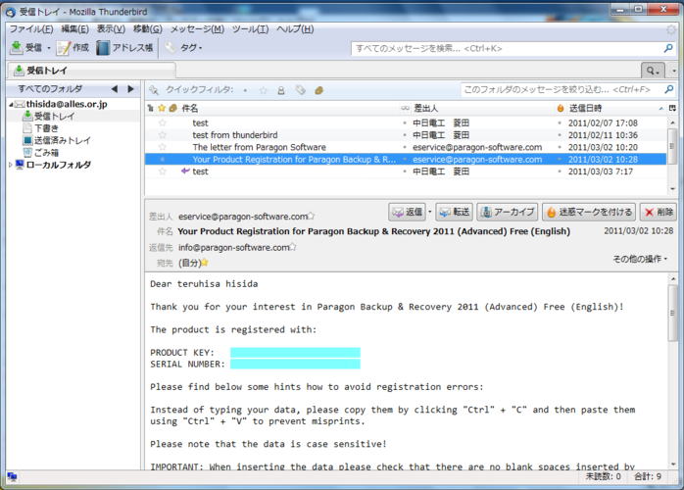Open the tab list arrow at right edge
This screenshot has height=490, width=684.
tap(674, 71)
